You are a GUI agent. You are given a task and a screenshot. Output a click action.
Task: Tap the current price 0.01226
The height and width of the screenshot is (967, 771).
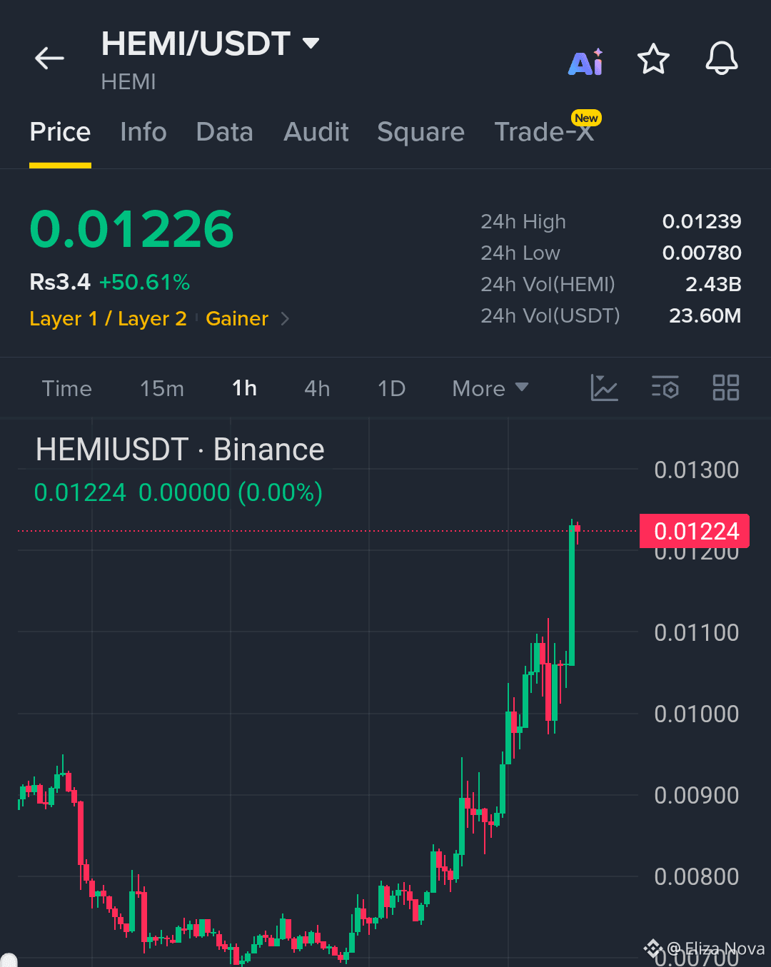(x=132, y=229)
